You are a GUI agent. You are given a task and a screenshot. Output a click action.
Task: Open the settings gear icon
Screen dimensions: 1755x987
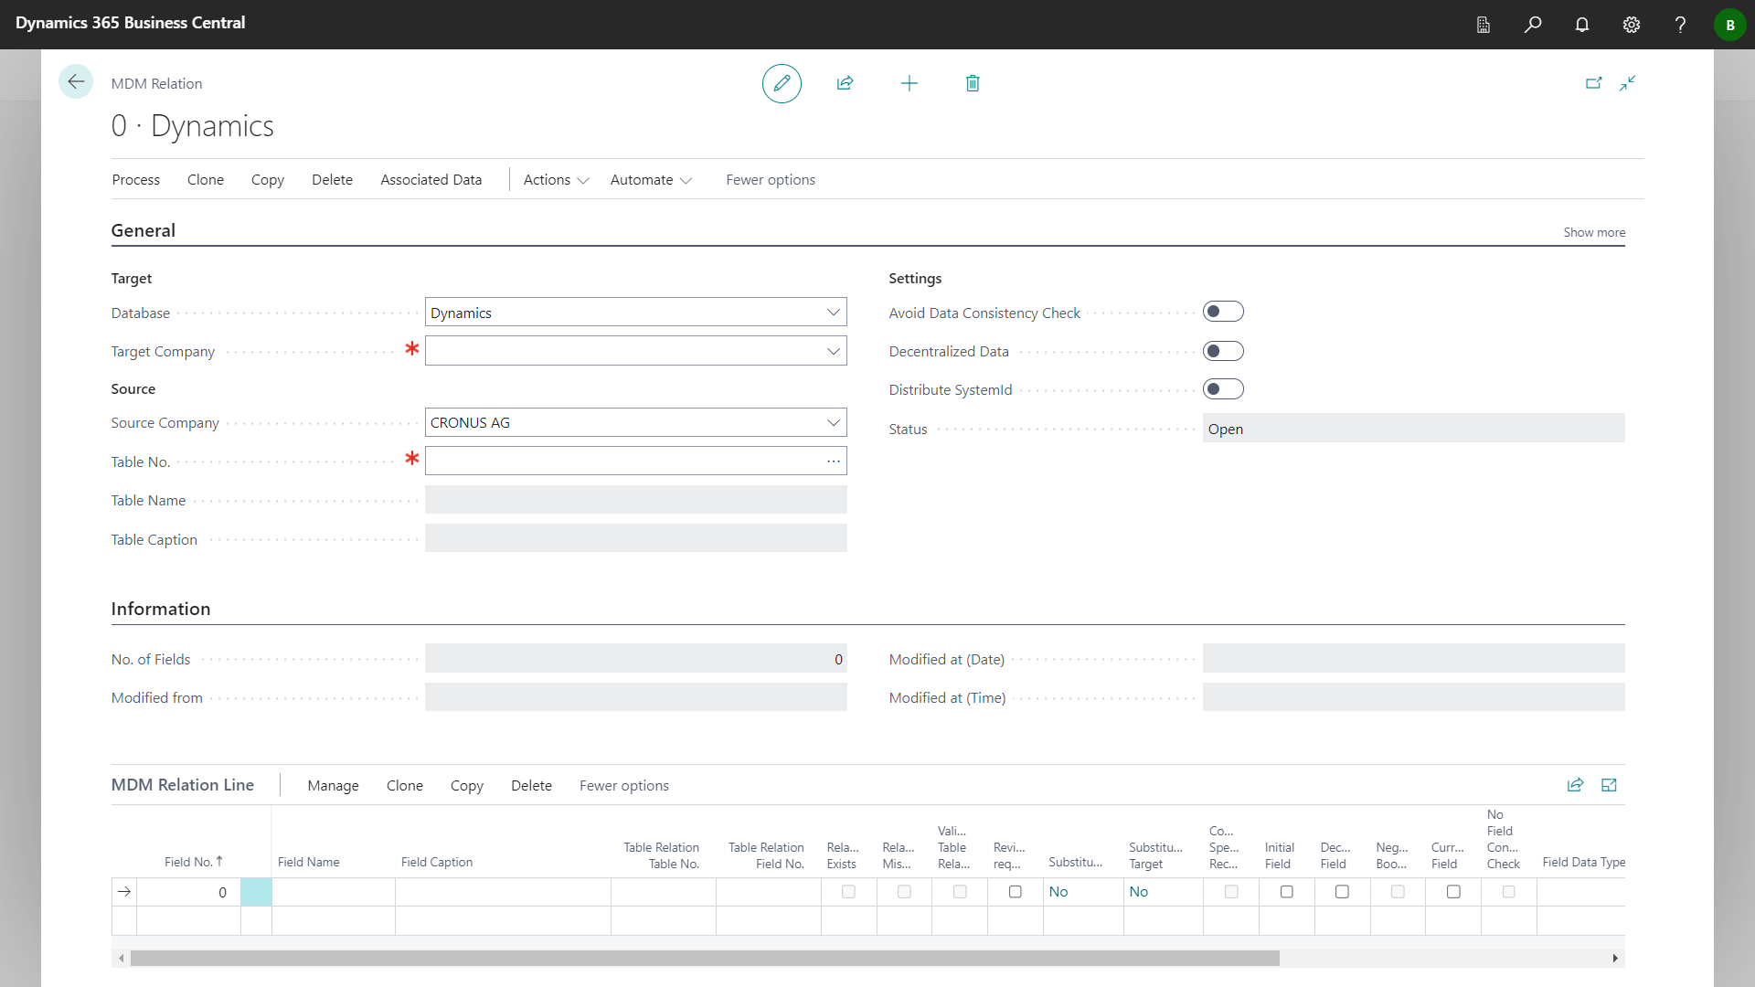[1632, 25]
